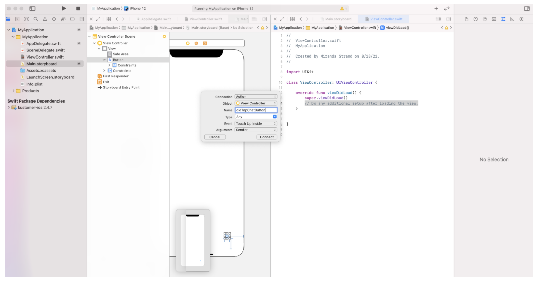Expand the kustomer-ios 2.4.7 package
Screen dimensions: 535x293
pyautogui.click(x=9, y=107)
